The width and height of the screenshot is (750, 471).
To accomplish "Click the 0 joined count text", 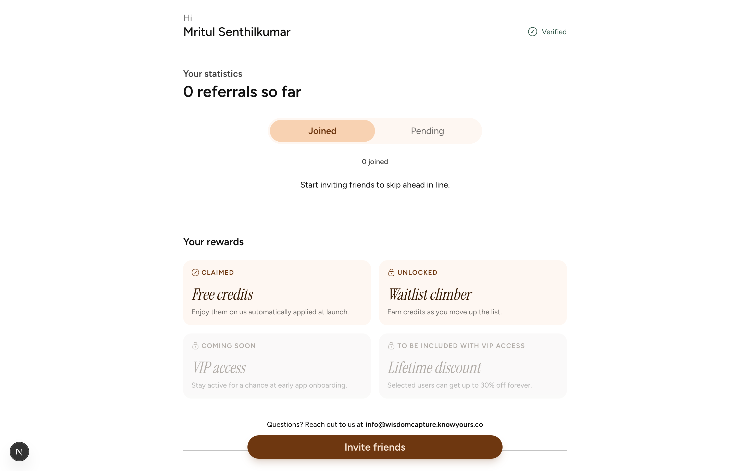I will tap(375, 162).
